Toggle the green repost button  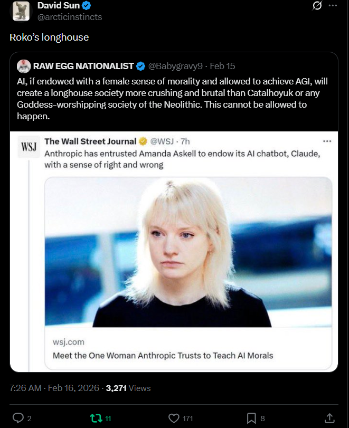(x=96, y=418)
